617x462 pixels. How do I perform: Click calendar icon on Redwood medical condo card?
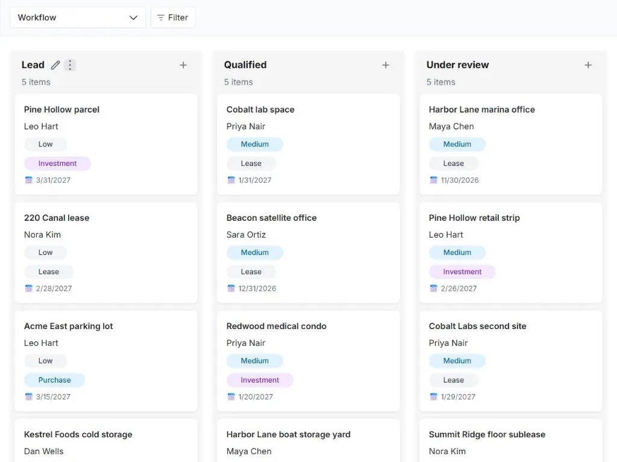(x=231, y=396)
